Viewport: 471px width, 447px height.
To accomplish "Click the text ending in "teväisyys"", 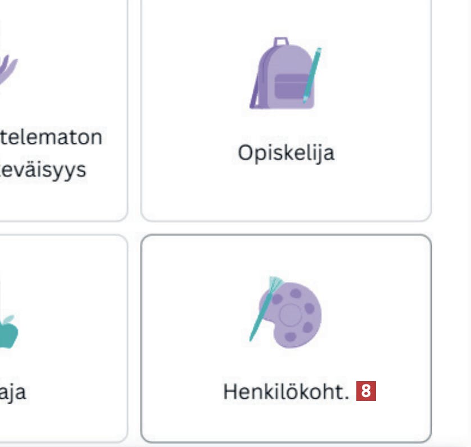I will pyautogui.click(x=44, y=169).
